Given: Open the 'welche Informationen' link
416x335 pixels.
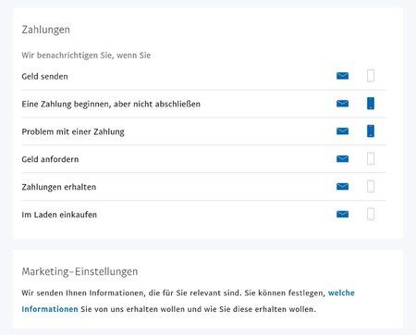Looking at the screenshot, I should (341, 292).
